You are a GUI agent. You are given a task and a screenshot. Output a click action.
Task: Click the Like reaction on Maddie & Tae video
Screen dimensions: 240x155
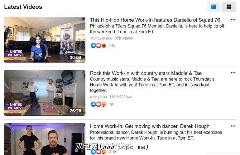pyautogui.click(x=93, y=104)
